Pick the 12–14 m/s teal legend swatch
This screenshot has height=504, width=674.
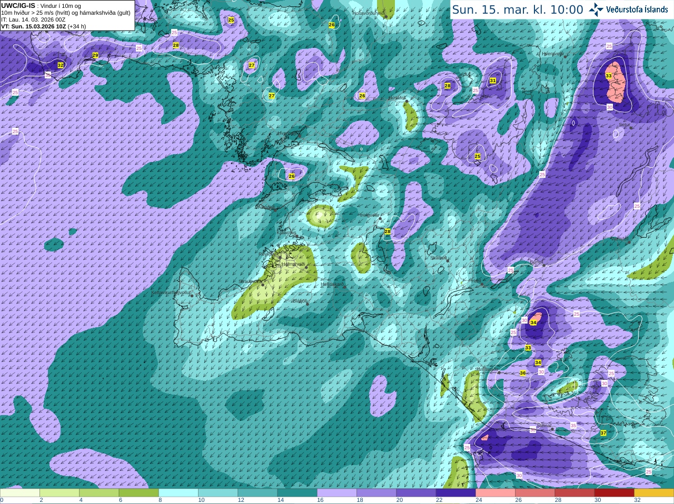[257, 493]
